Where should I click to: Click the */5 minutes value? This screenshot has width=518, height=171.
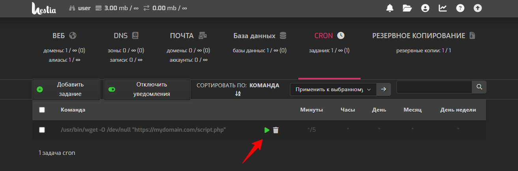(312, 130)
